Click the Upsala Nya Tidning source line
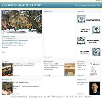Screen dimensions: 102x98 coord(11,42)
